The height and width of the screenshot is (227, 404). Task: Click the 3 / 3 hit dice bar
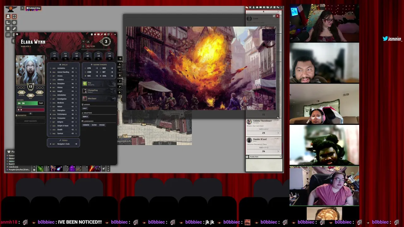(x=30, y=110)
